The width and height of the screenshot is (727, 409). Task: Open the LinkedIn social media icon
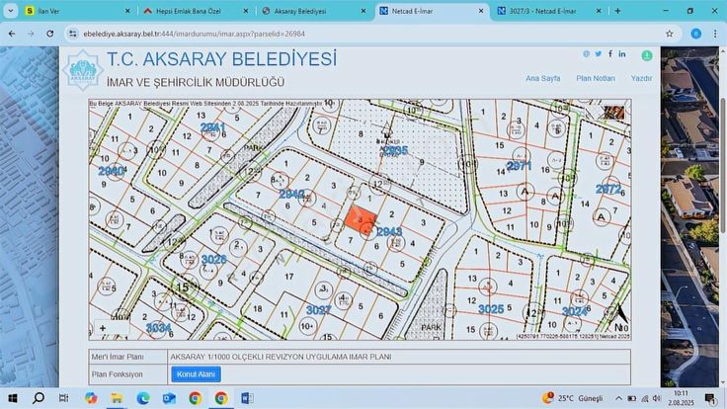[x=621, y=54]
